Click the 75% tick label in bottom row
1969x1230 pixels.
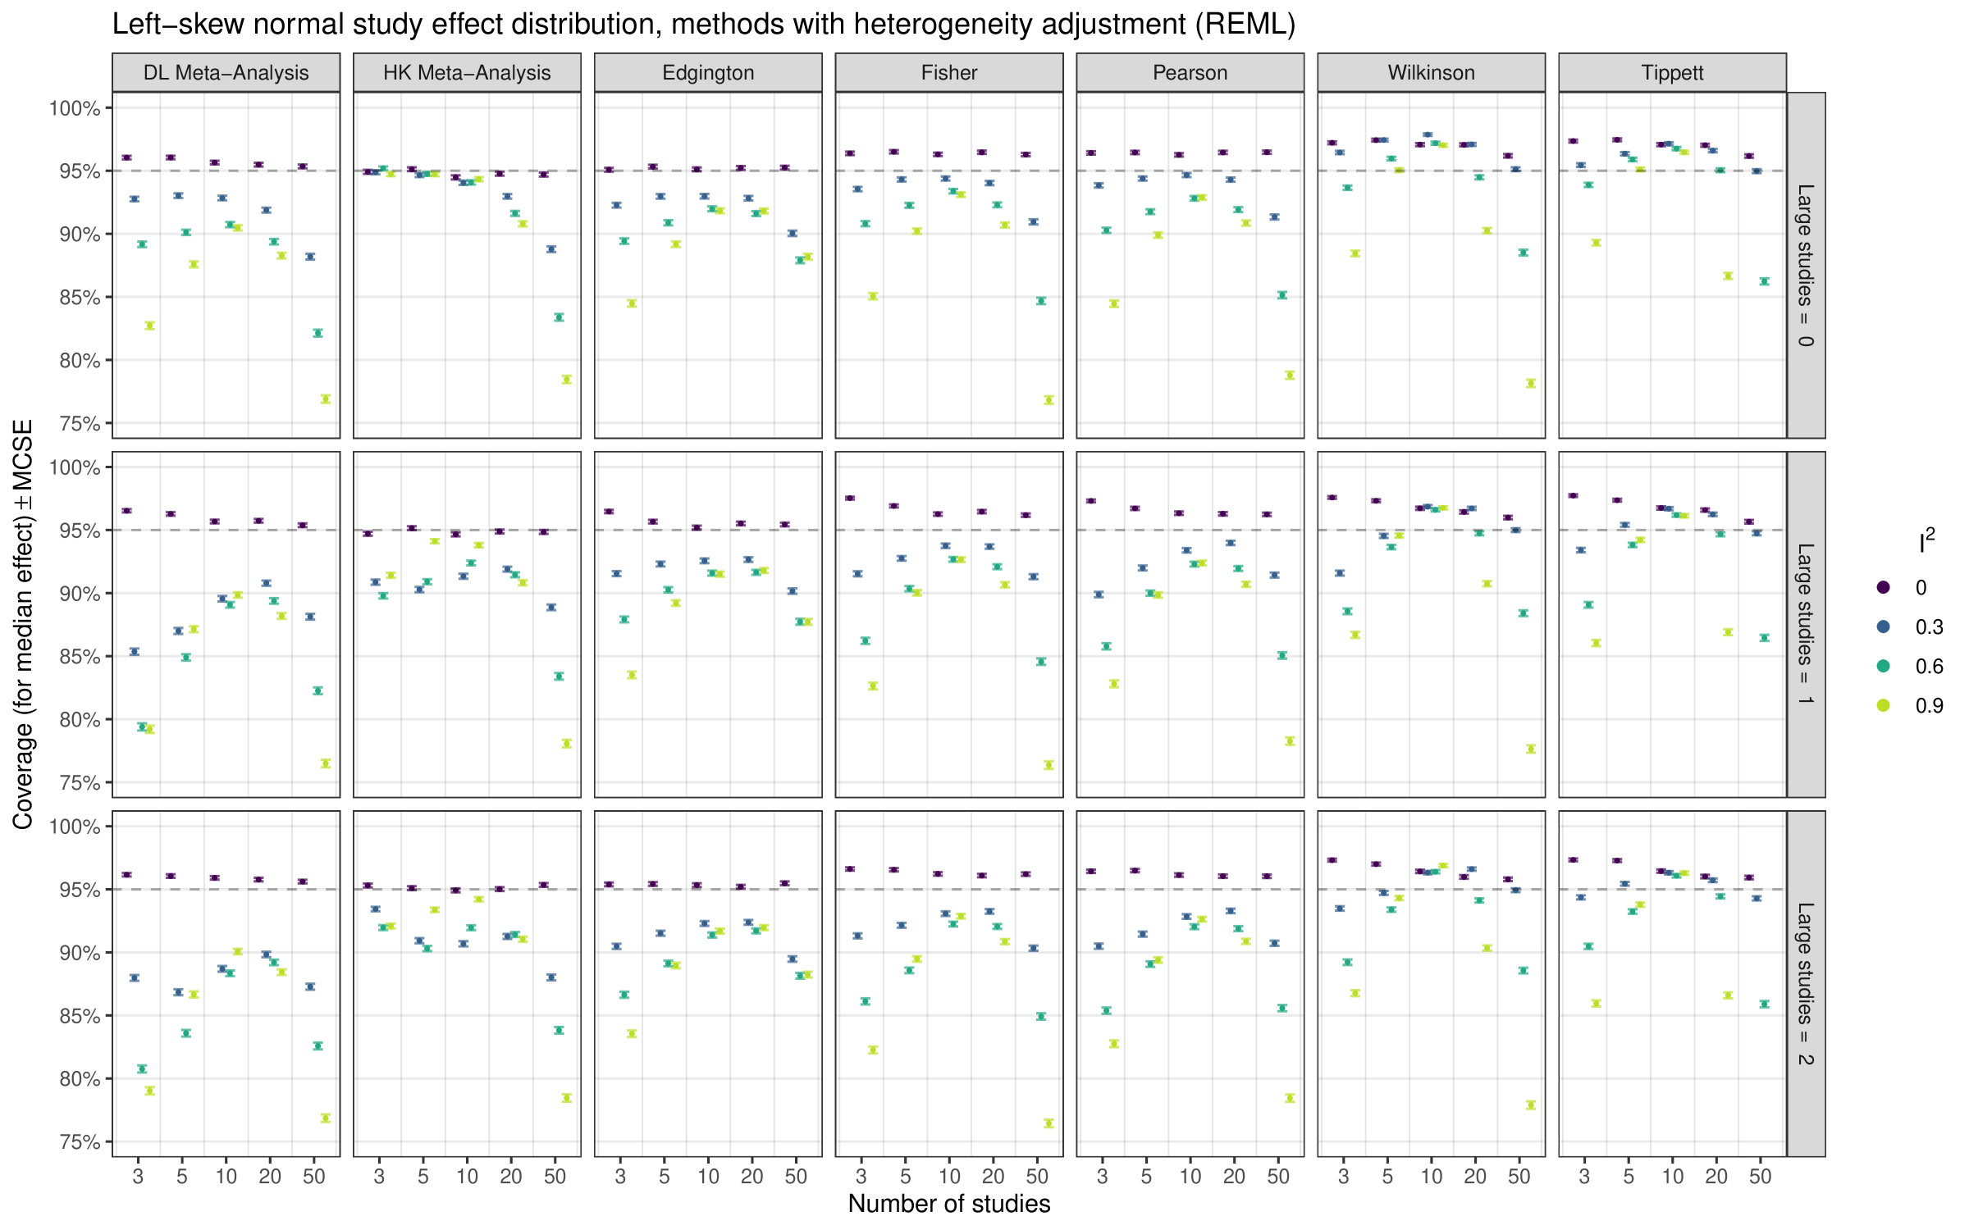pyautogui.click(x=80, y=1142)
